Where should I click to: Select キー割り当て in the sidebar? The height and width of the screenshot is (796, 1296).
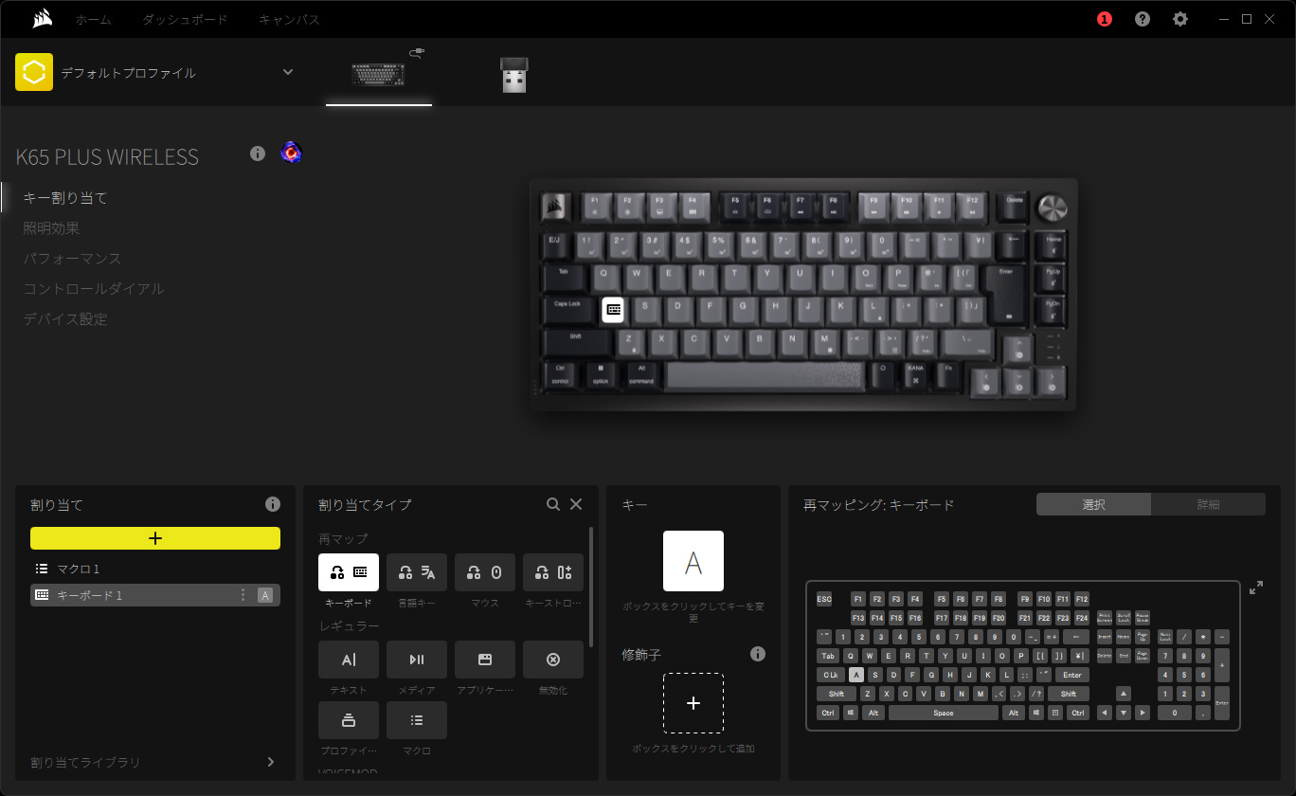click(65, 198)
